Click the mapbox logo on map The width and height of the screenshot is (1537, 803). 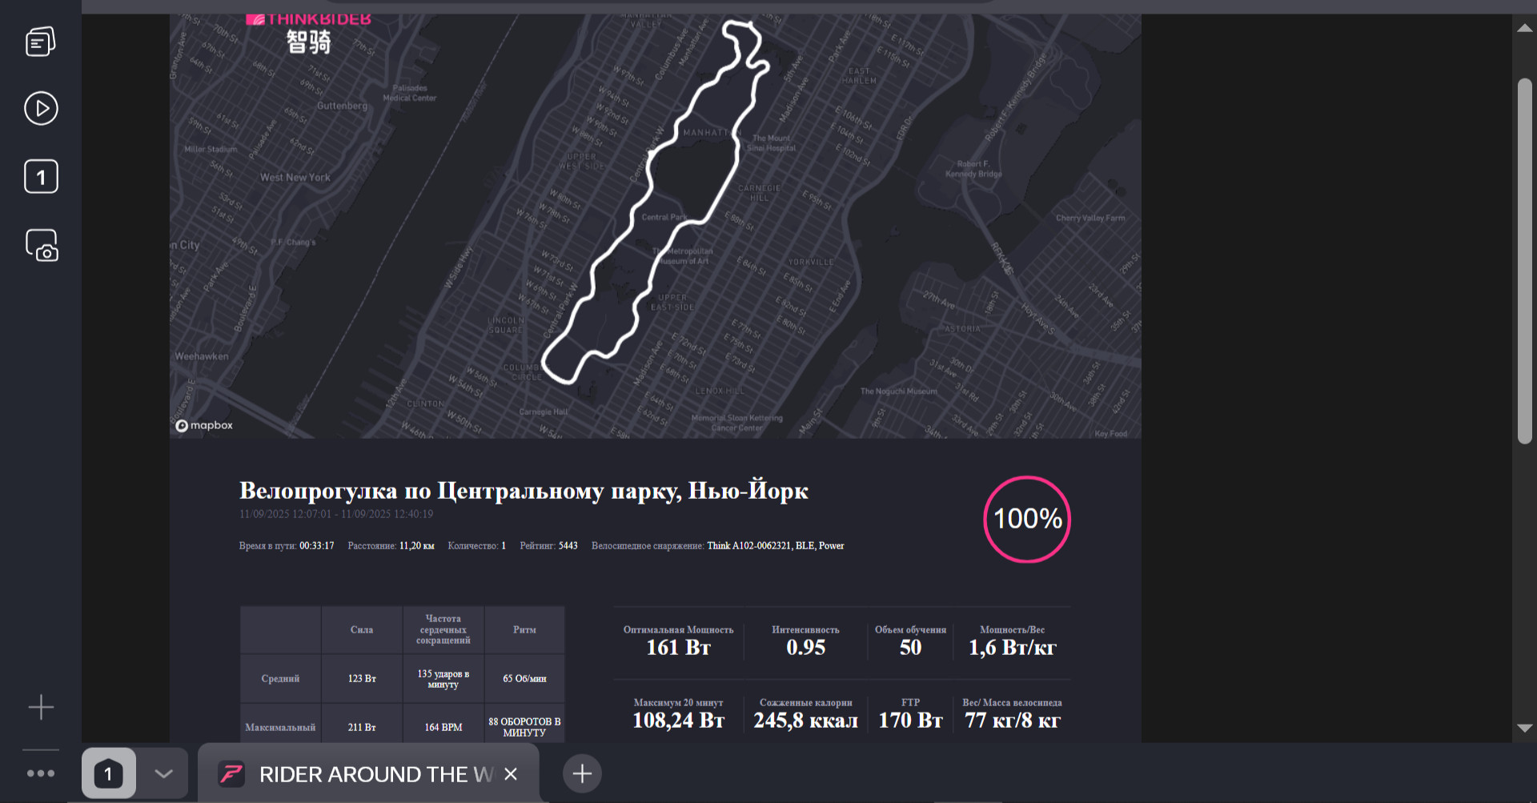(x=204, y=425)
